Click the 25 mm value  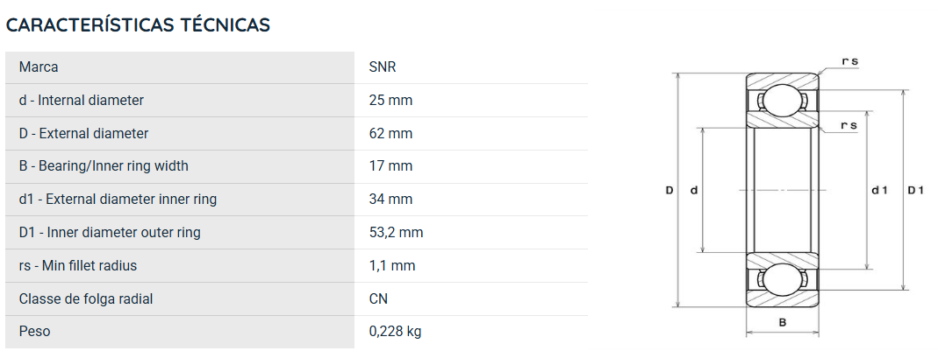(x=391, y=101)
